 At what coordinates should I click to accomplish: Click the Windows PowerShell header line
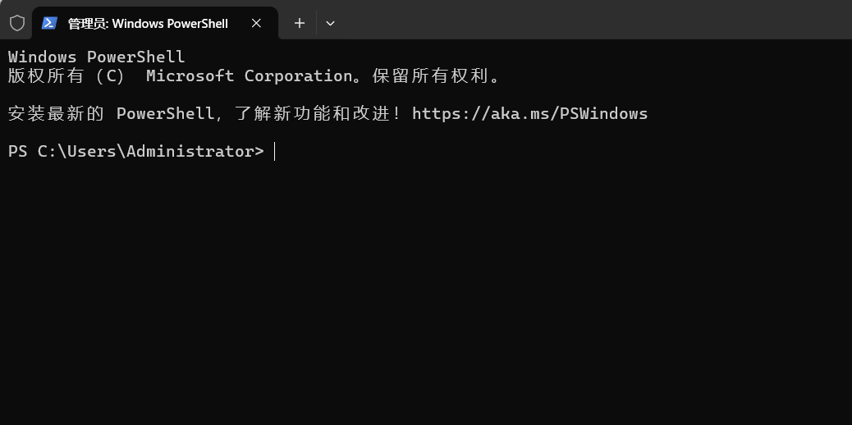(96, 57)
